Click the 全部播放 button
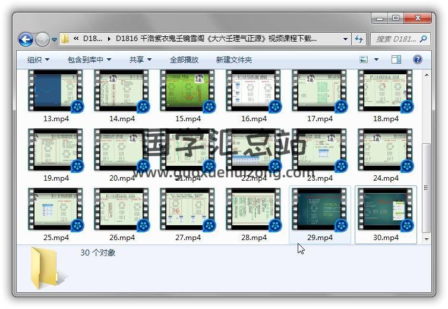 tap(184, 60)
